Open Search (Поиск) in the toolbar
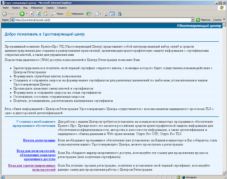227x179 pixels. [x=57, y=14]
